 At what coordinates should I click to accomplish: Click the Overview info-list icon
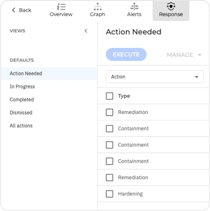coord(61,7)
